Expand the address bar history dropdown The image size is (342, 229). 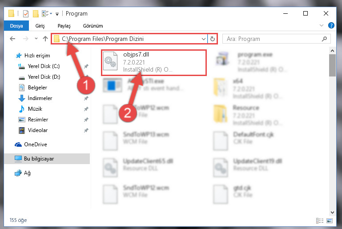[204, 39]
